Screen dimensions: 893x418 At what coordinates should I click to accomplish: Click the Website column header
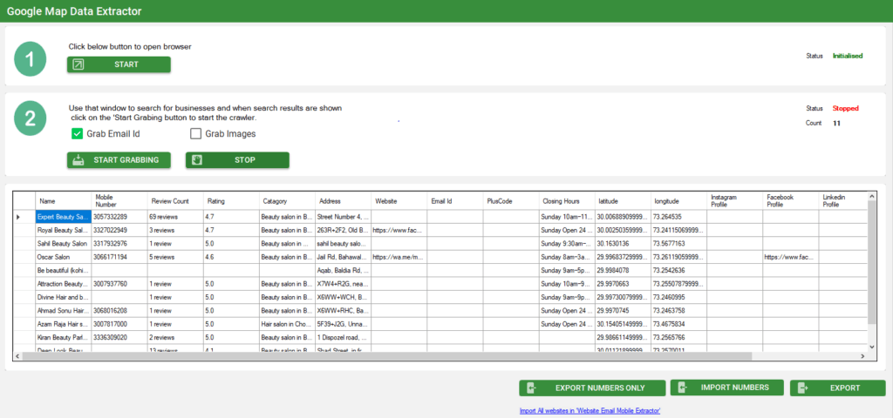click(x=399, y=201)
